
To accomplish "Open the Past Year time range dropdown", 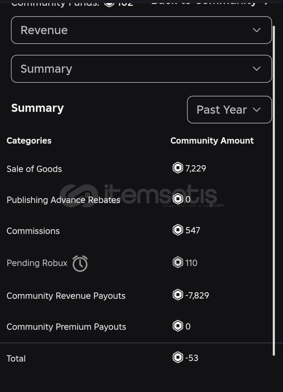I will (229, 110).
